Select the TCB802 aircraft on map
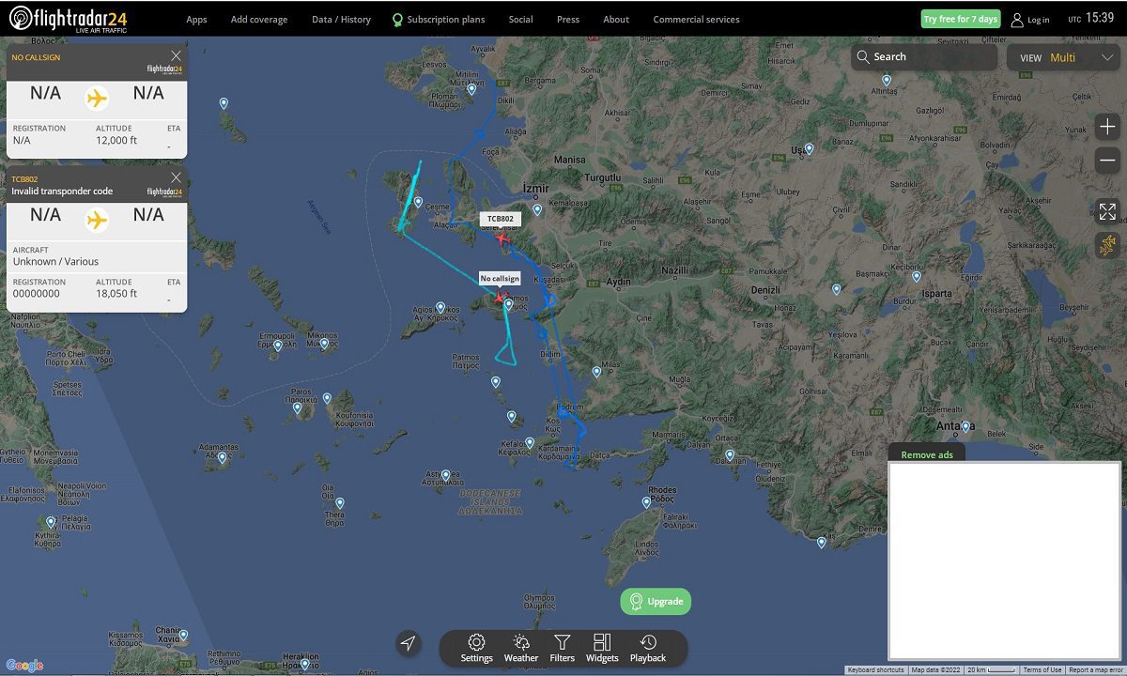This screenshot has width=1127, height=676. [502, 238]
